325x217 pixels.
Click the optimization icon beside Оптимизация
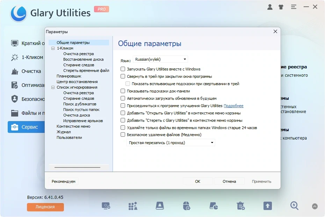pyautogui.click(x=15, y=85)
